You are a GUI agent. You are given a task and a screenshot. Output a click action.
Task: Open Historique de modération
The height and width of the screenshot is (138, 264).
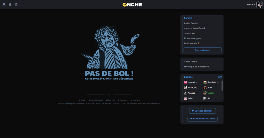196,67
